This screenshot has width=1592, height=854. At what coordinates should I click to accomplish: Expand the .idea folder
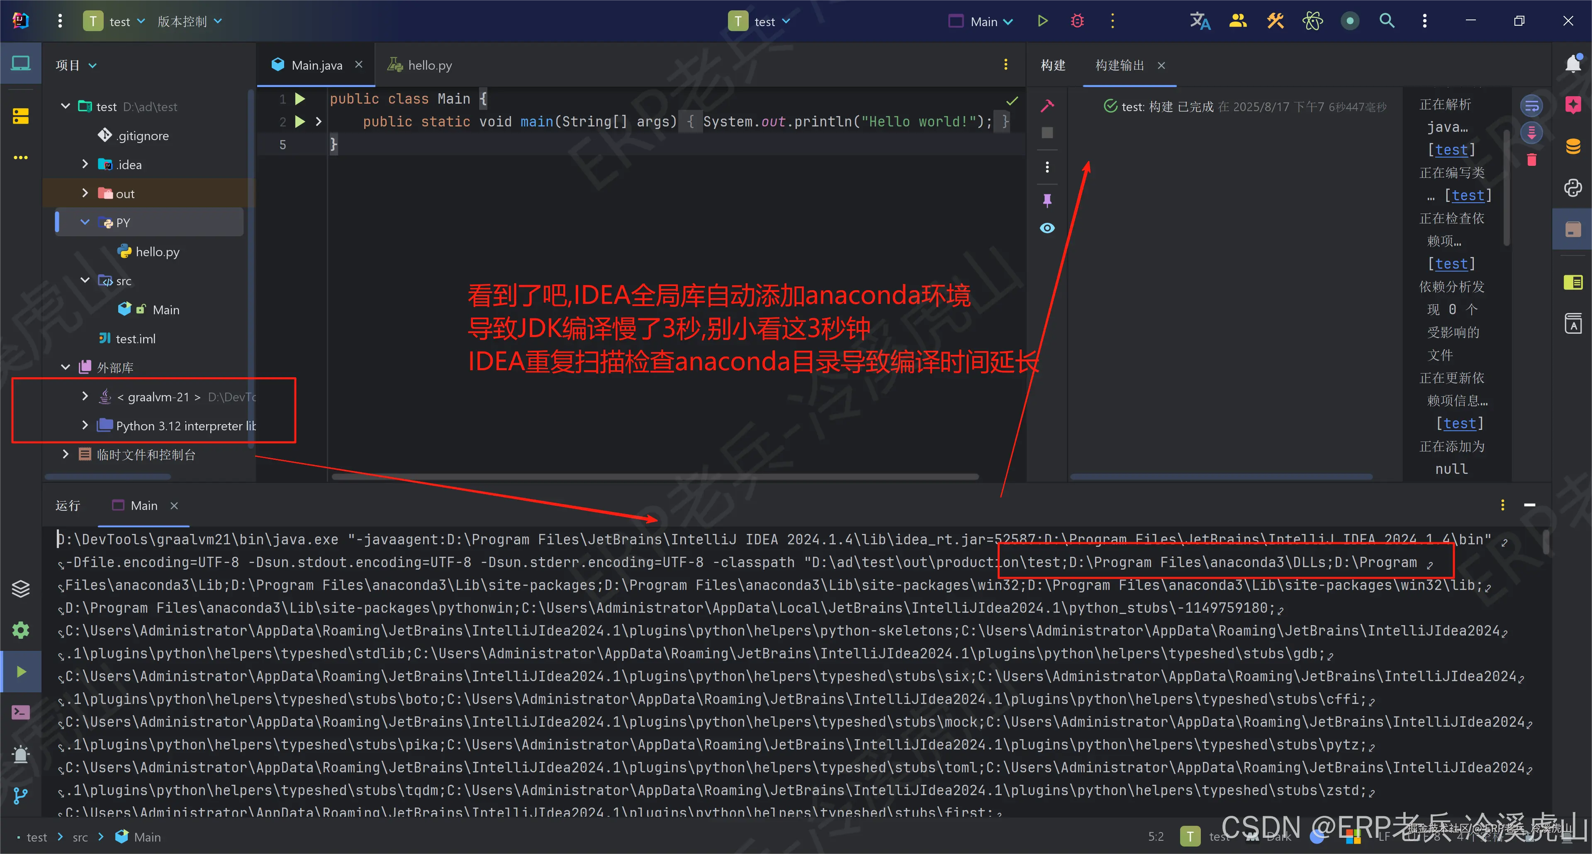click(85, 164)
